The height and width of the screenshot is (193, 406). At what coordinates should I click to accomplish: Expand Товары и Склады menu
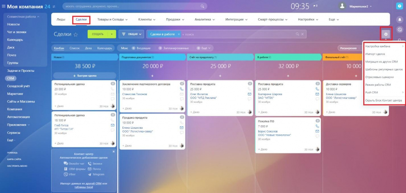click(112, 19)
